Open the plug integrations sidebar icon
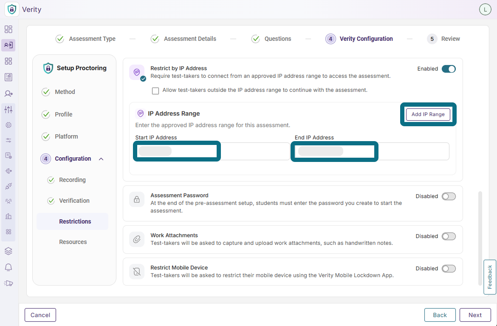 [x=8, y=186]
